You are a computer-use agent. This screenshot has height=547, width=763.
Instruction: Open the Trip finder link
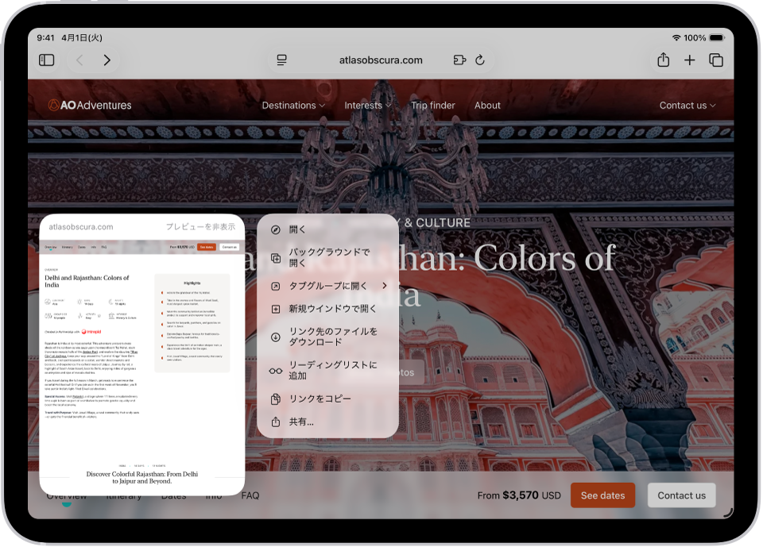click(433, 106)
